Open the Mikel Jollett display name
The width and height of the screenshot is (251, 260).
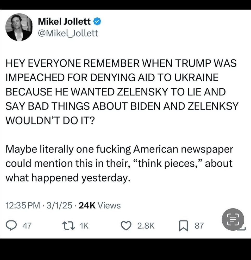pyautogui.click(x=64, y=21)
